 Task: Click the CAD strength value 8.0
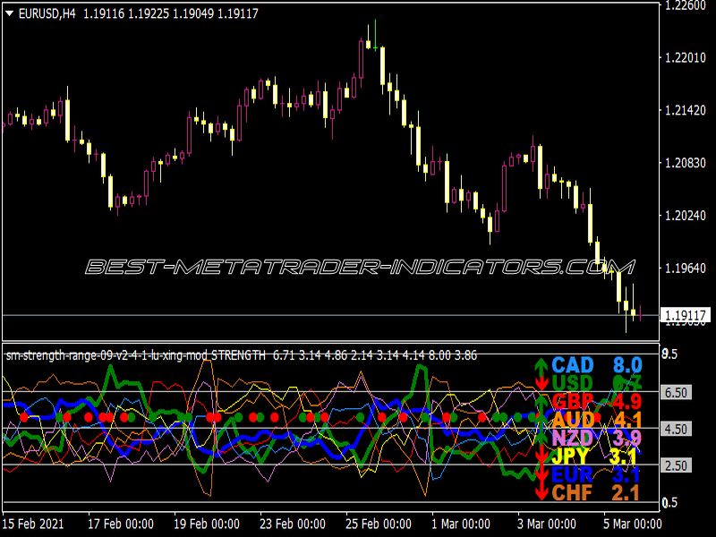(x=627, y=365)
